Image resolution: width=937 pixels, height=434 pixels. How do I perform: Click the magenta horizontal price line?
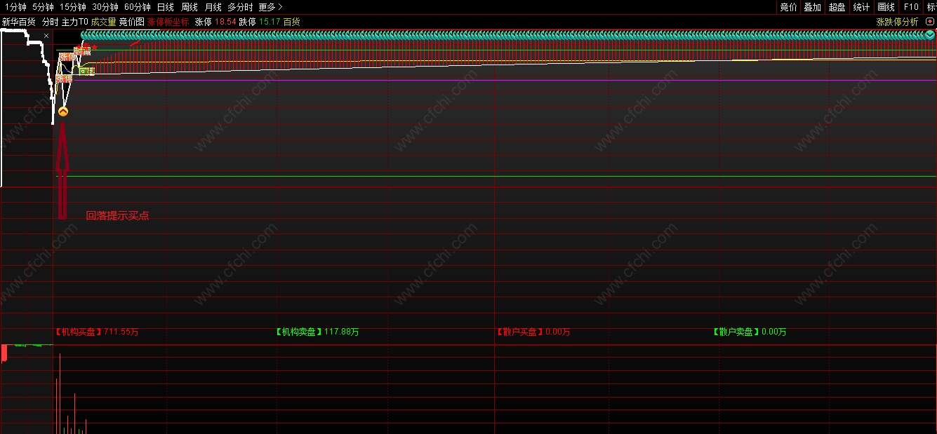[x=504, y=81]
